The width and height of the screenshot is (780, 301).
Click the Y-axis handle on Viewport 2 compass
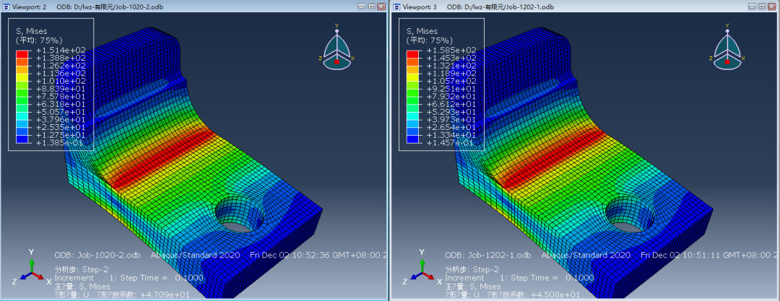tap(337, 31)
